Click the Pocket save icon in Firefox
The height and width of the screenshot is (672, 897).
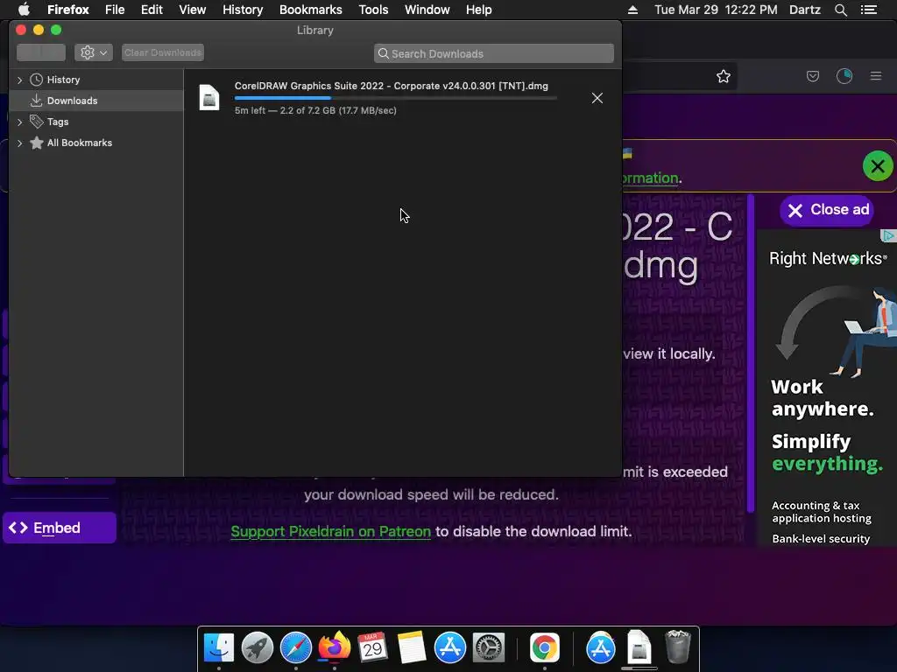[813, 76]
